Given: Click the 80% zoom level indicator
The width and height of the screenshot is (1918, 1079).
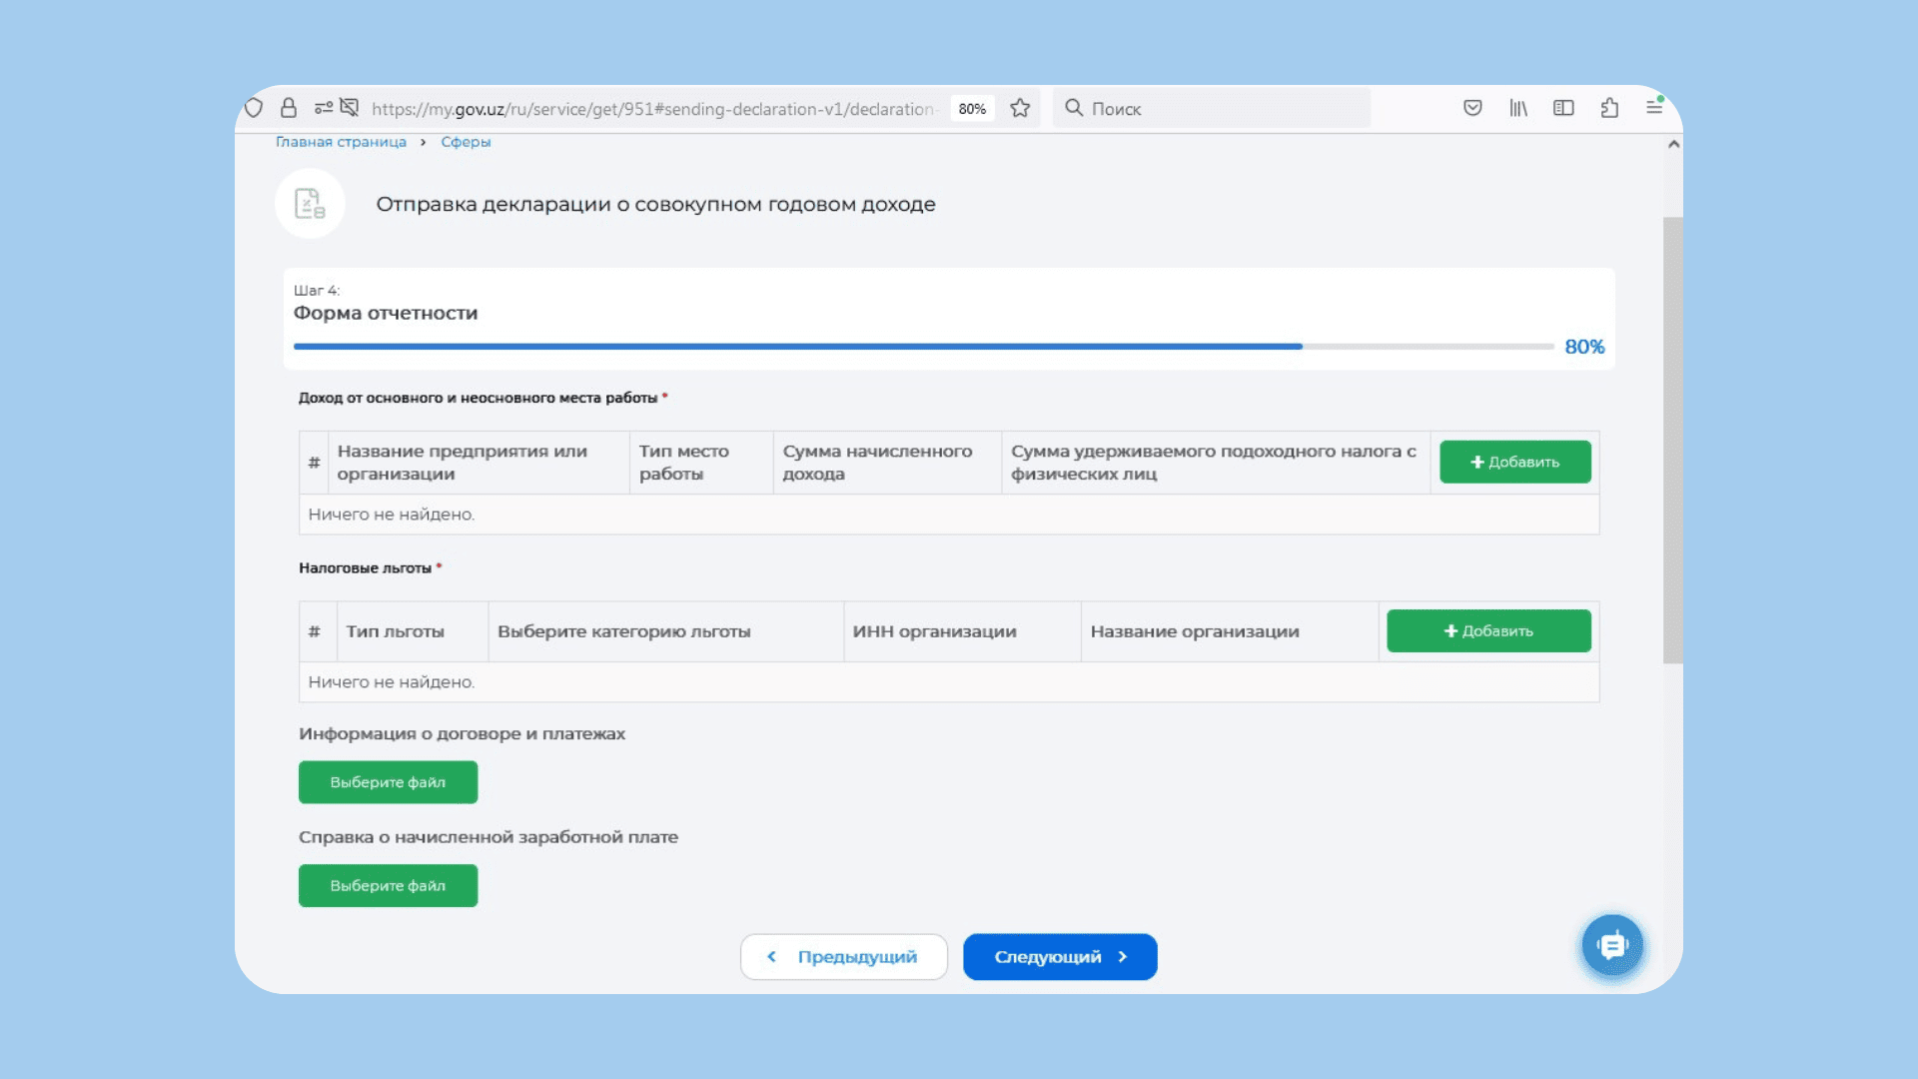Looking at the screenshot, I should 972,109.
